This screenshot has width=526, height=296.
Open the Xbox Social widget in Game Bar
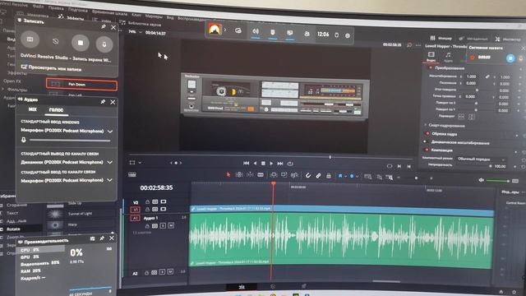pyautogui.click(x=307, y=34)
